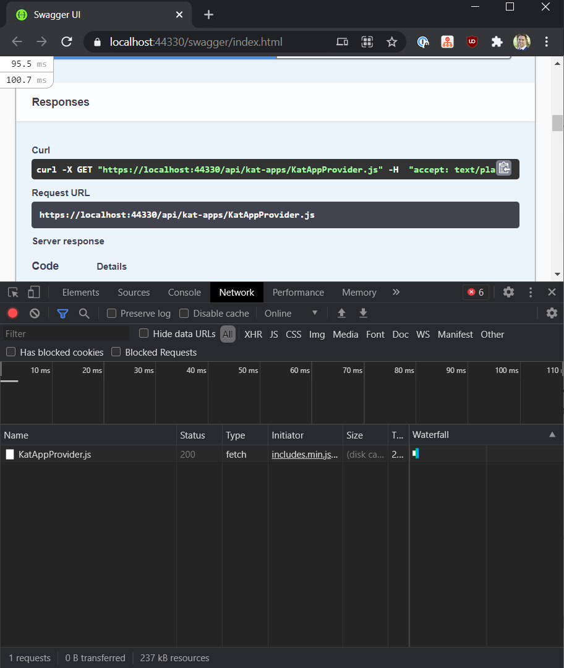Filter requests by Other
564x668 pixels.
pos(492,335)
